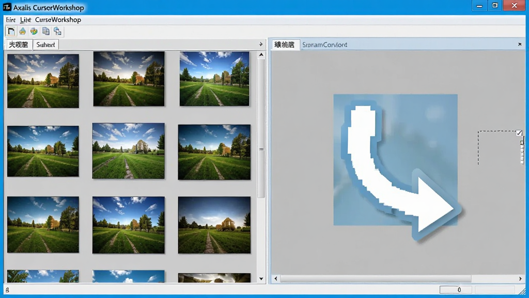Select the landscape thumbnail in row three, column two
This screenshot has width=529, height=298.
(129, 225)
